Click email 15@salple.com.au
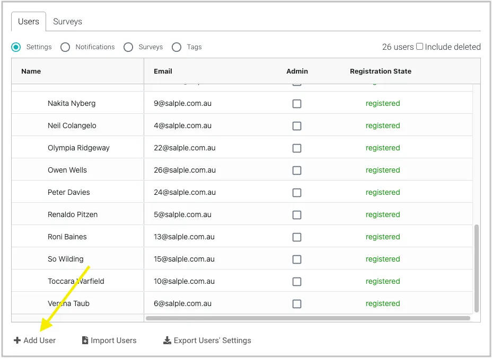Screen dimensions: 492x359 point(184,259)
